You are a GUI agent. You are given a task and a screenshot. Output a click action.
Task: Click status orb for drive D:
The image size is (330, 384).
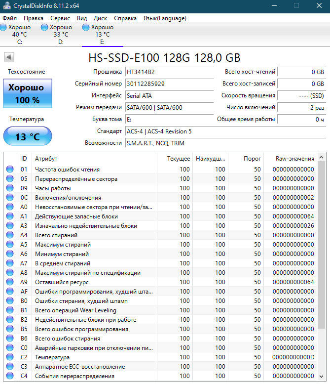tap(44, 27)
